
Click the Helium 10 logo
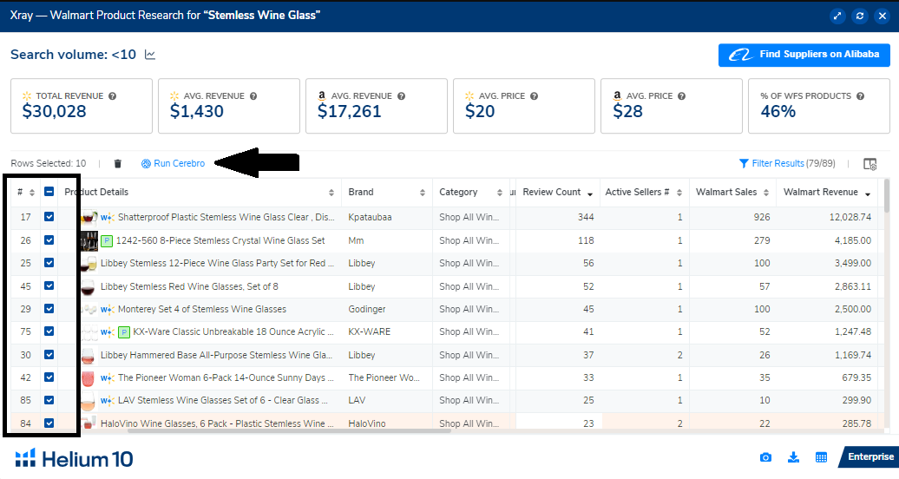(74, 458)
